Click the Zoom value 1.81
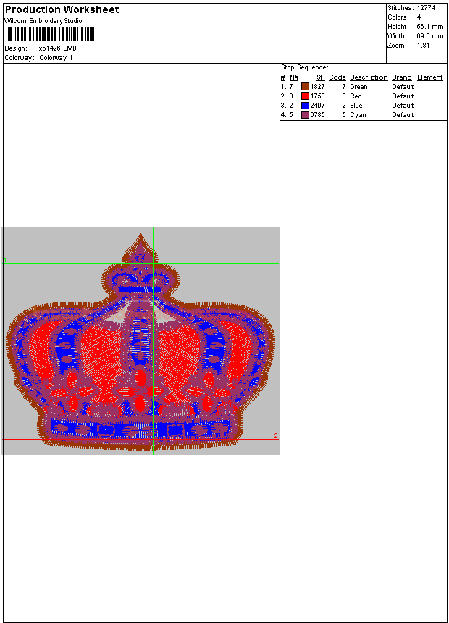Image resolution: width=449 pixels, height=623 pixels. (x=423, y=46)
